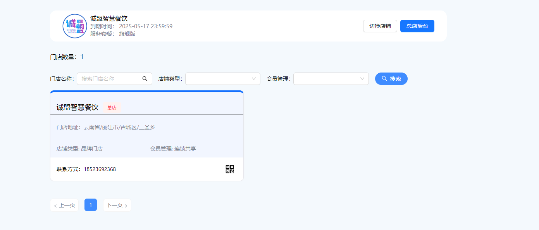The height and width of the screenshot is (230, 539).
Task: Switch stores with the 切换店铺 button
Action: pyautogui.click(x=380, y=26)
